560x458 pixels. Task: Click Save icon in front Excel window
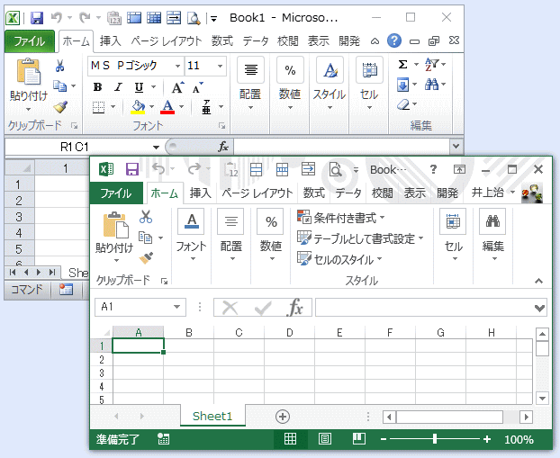click(x=132, y=169)
